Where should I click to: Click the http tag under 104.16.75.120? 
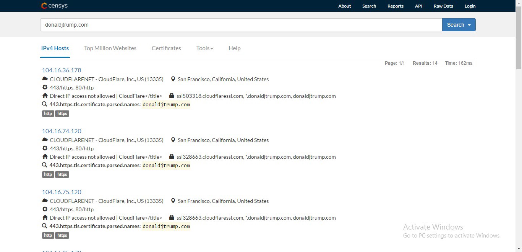[x=48, y=235]
